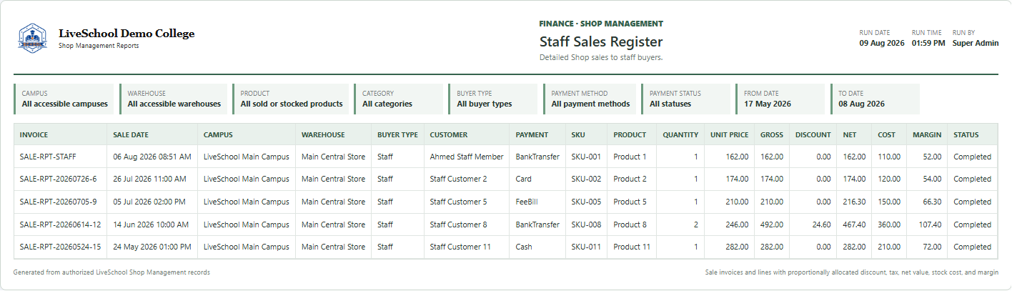Select invoice SALE-RPT-20260705-9
The height and width of the screenshot is (291, 1012).
[x=58, y=202]
